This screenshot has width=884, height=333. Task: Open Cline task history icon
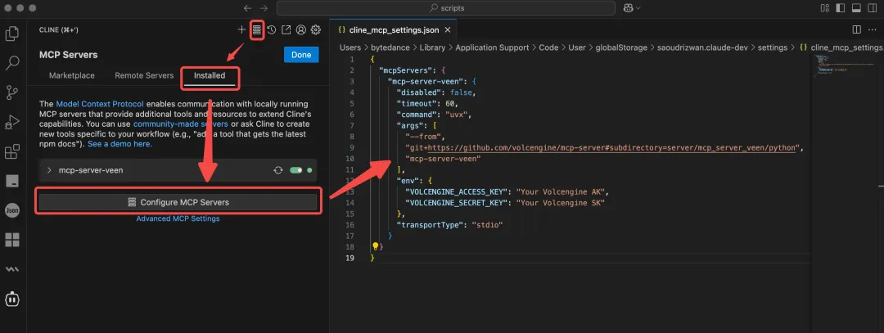[271, 29]
